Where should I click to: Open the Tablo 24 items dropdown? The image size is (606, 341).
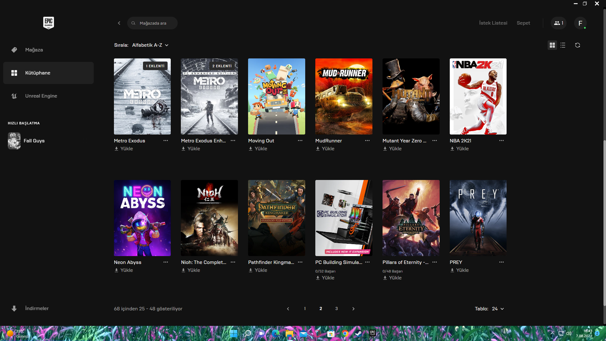click(x=498, y=308)
